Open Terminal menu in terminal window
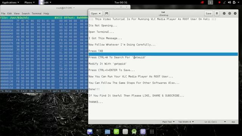The width and height of the screenshot is (242, 136). tap(37, 14)
